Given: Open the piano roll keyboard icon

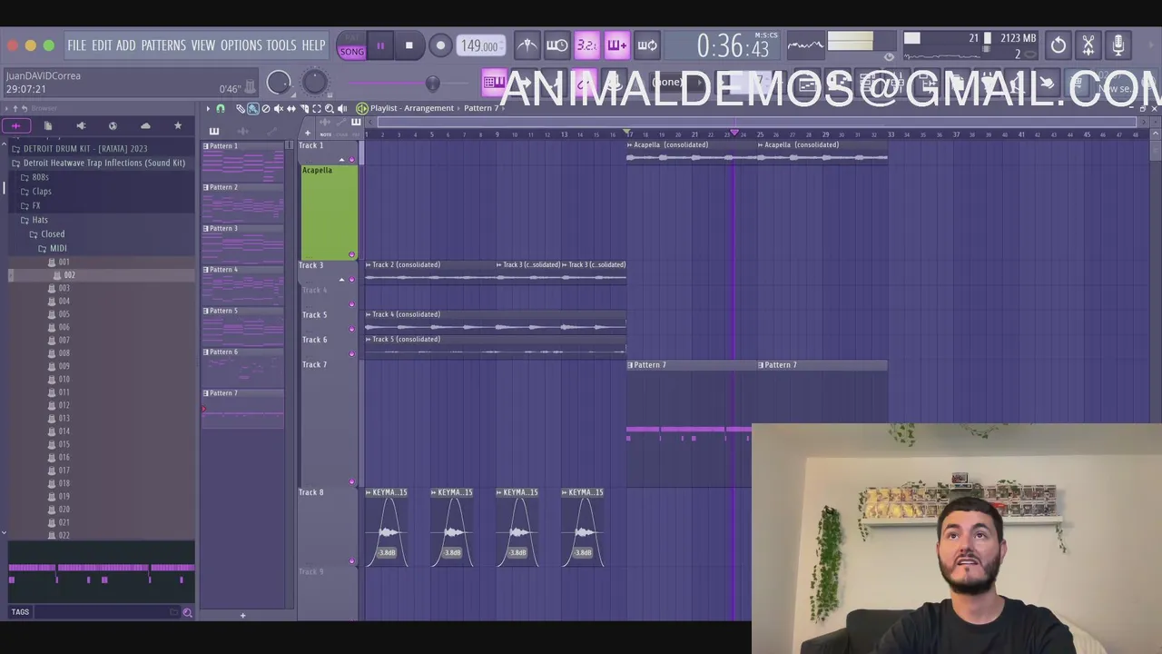Looking at the screenshot, I should pos(495,83).
